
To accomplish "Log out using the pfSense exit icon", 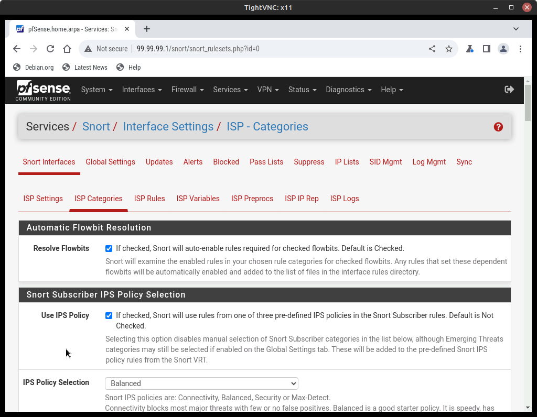I will pos(509,90).
